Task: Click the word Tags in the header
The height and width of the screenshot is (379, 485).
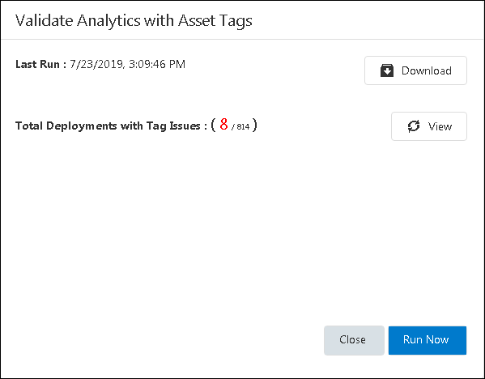Action: pyautogui.click(x=236, y=22)
